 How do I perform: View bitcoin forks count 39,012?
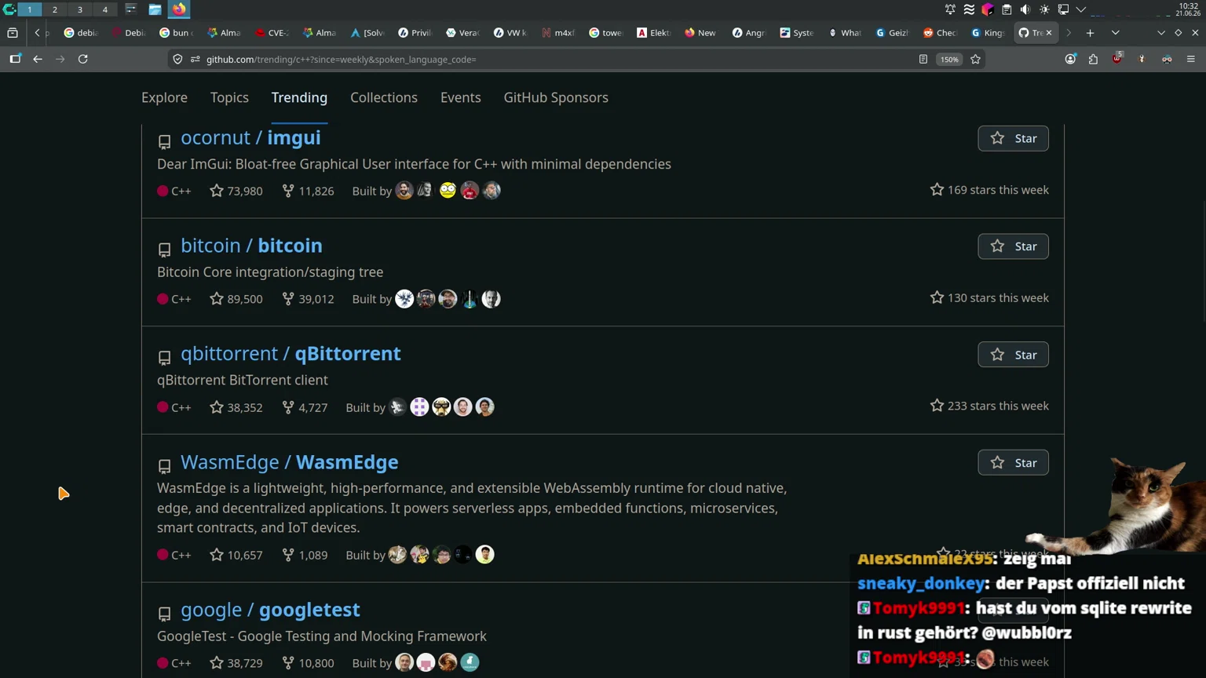tap(308, 299)
